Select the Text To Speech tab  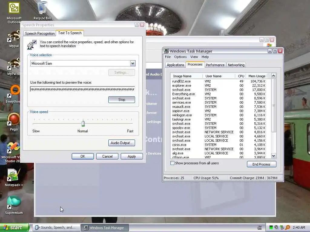70,33
